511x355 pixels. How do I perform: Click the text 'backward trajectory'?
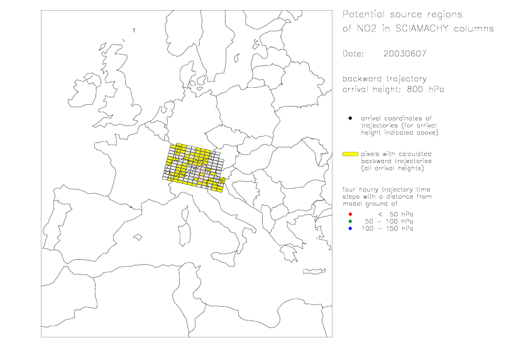(x=385, y=79)
